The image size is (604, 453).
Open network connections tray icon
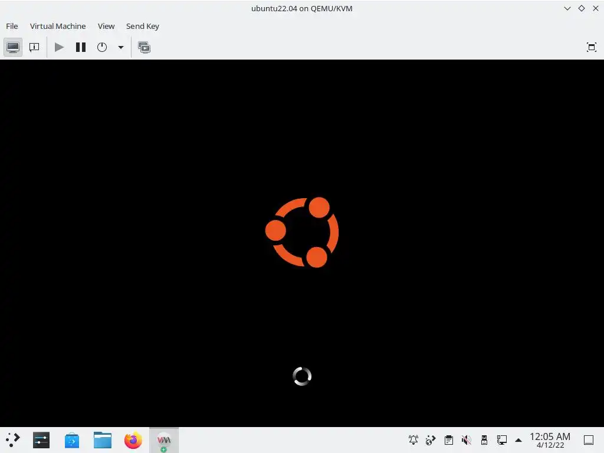(501, 439)
